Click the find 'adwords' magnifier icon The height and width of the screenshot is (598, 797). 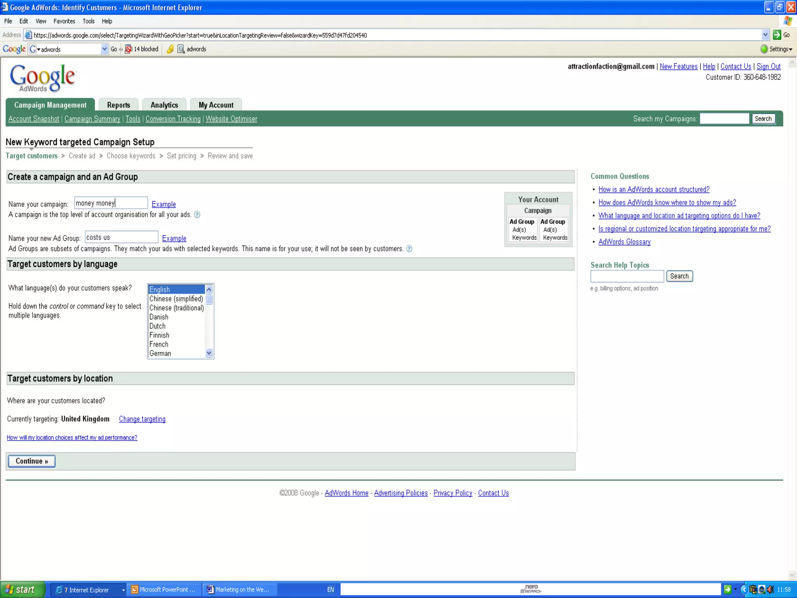click(181, 49)
